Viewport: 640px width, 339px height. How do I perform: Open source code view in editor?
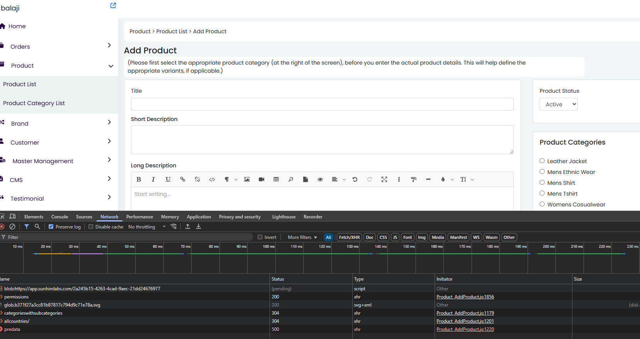coord(212,179)
